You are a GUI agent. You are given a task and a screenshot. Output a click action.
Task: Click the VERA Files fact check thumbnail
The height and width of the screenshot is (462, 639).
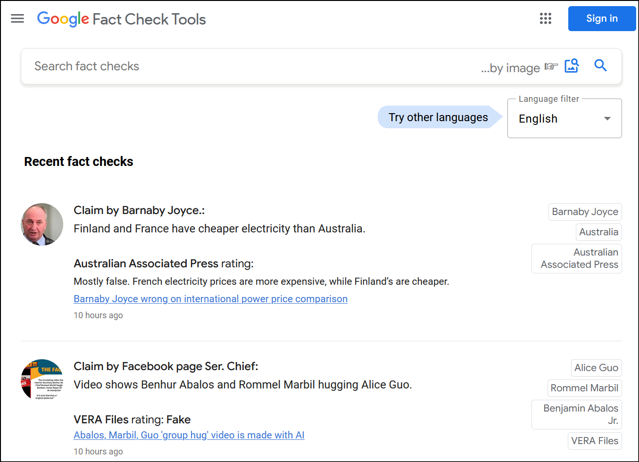[x=42, y=380]
